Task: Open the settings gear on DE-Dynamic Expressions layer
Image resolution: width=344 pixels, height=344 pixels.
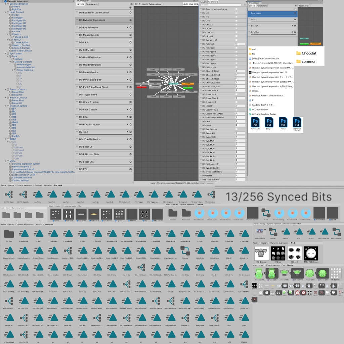Action: pyautogui.click(x=130, y=20)
